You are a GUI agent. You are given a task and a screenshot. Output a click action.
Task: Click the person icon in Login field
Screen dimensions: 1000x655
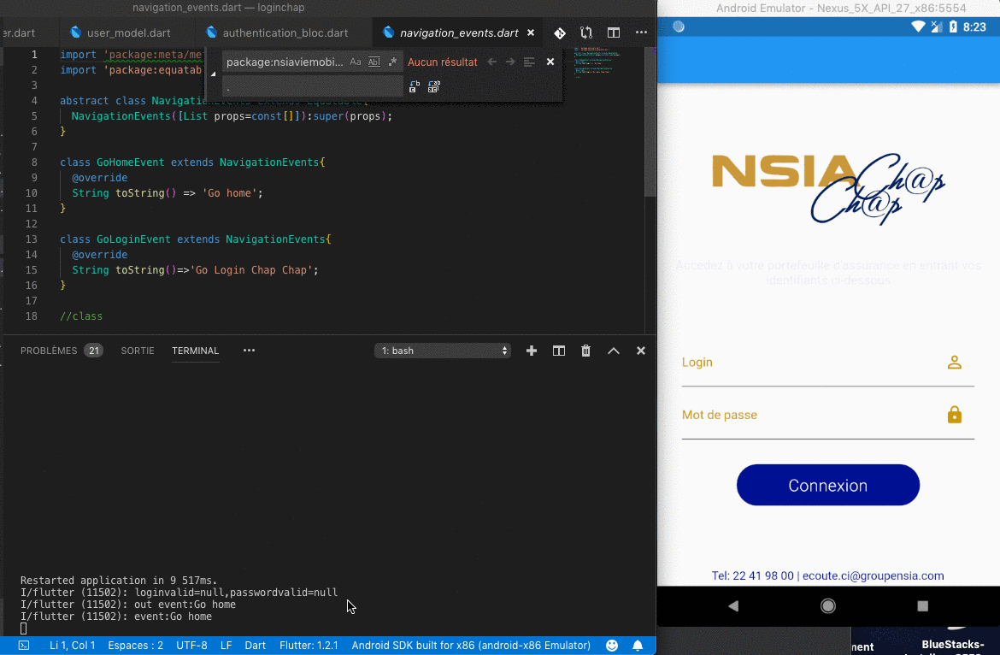(x=954, y=363)
